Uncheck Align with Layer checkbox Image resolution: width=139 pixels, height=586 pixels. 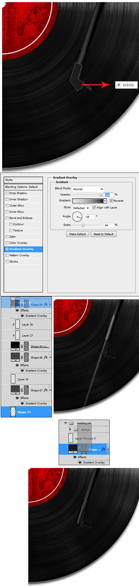point(94,208)
